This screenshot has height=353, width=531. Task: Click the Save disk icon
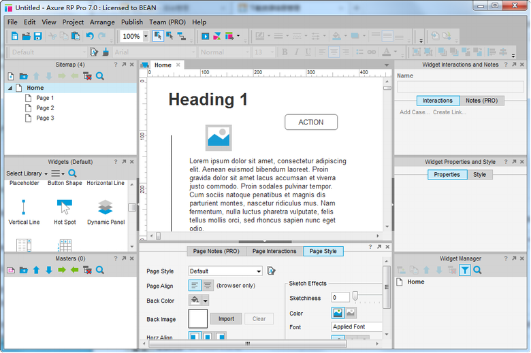37,36
